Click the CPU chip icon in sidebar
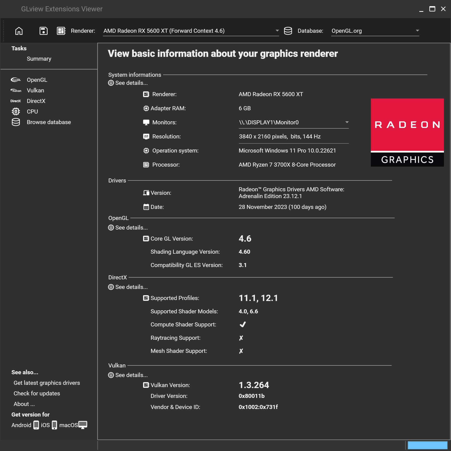451x451 pixels. click(x=16, y=111)
